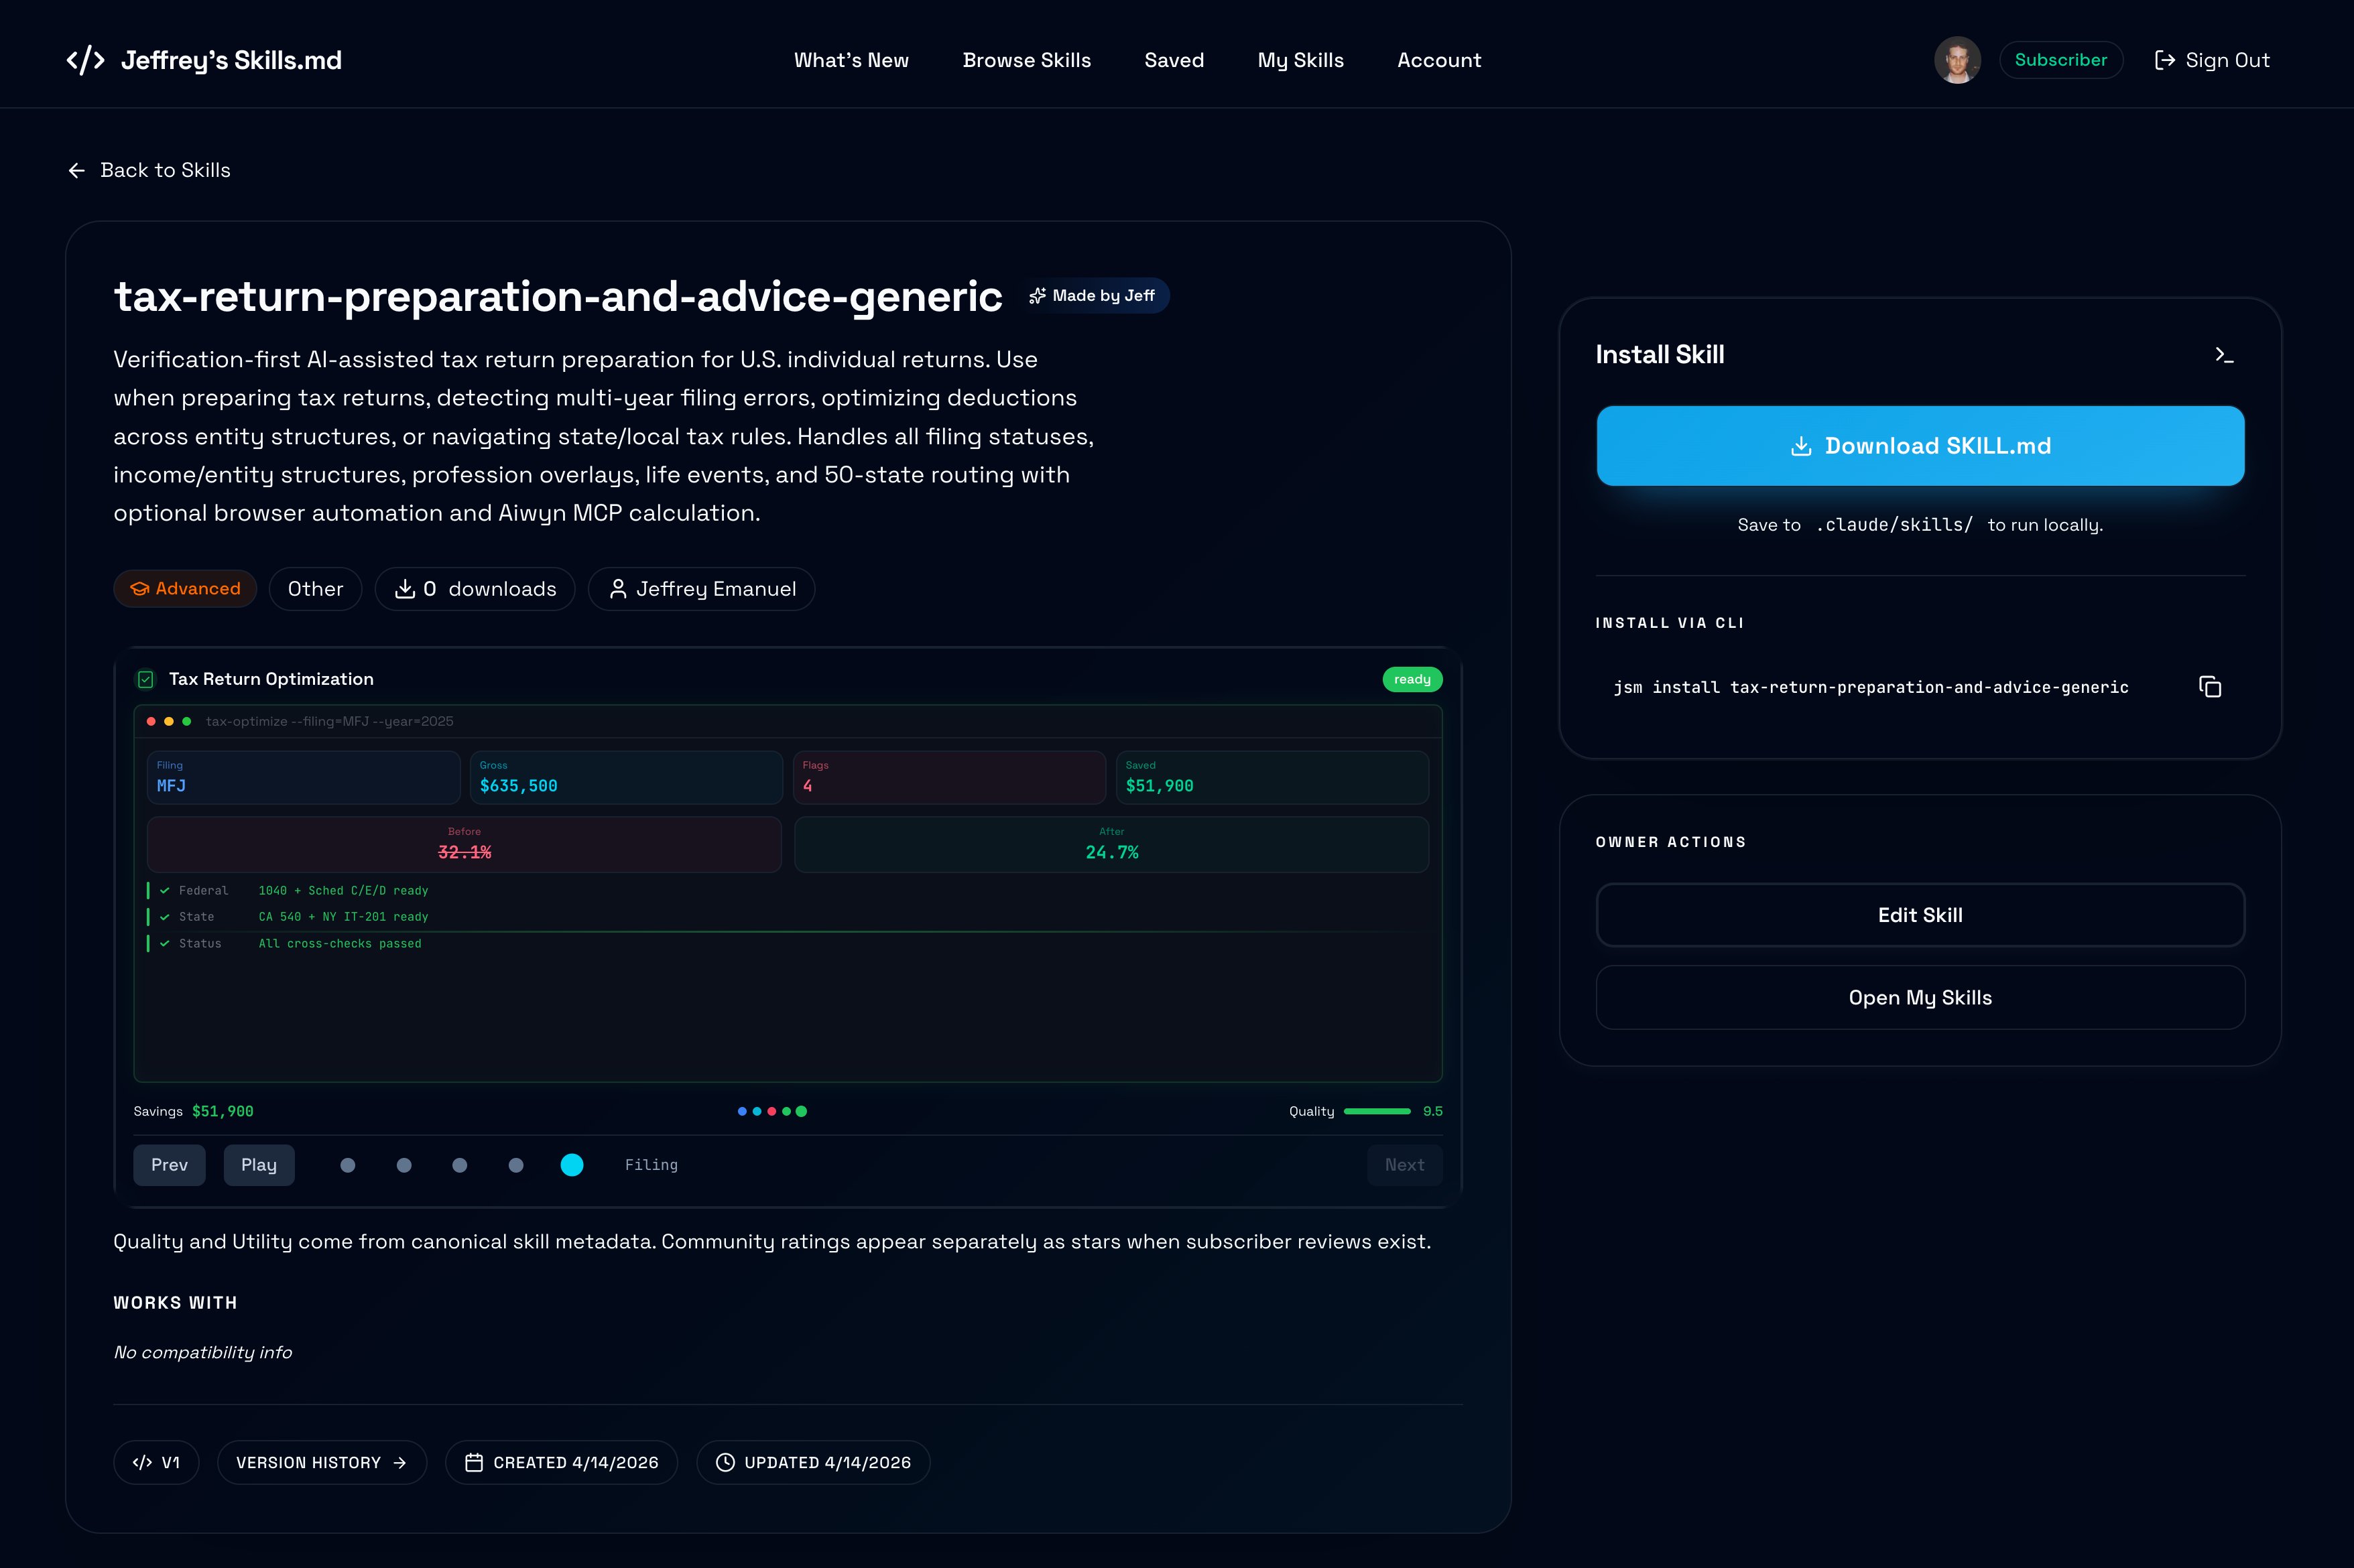Open the Browse Skills menu item
This screenshot has height=1568, width=2354.
(1026, 60)
